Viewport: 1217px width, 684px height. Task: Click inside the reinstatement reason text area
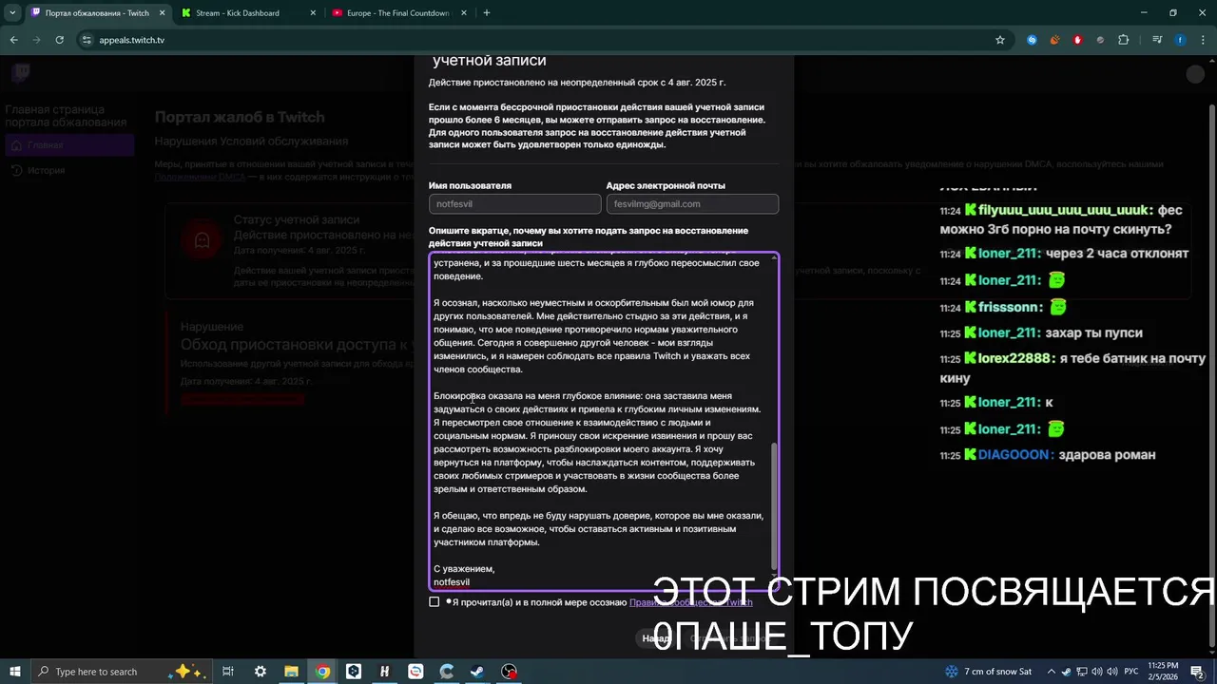click(x=603, y=422)
